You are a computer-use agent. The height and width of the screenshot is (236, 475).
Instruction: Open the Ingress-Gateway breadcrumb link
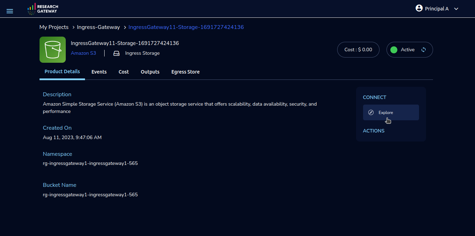click(98, 27)
